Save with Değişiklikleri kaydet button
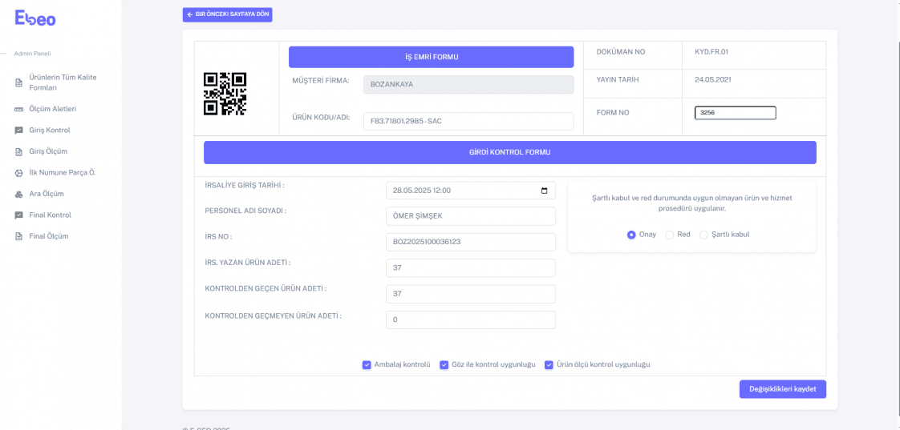 [783, 389]
